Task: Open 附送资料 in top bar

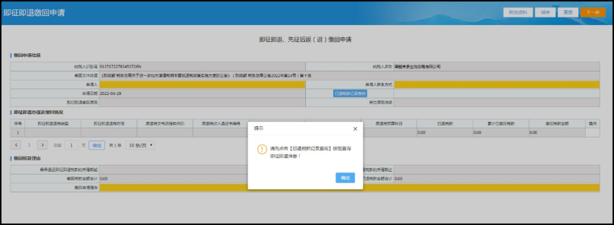Action: tap(518, 13)
